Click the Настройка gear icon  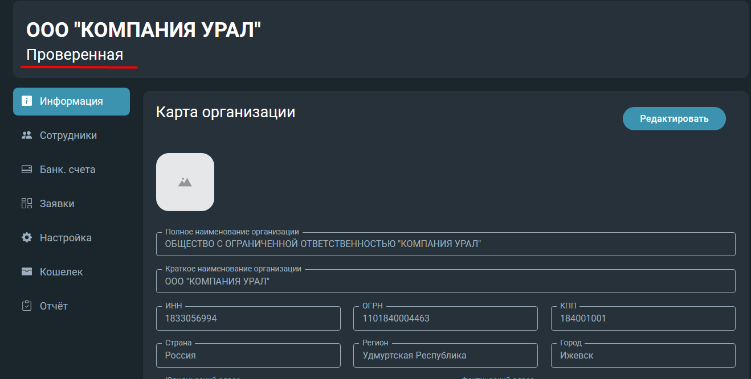coord(27,238)
